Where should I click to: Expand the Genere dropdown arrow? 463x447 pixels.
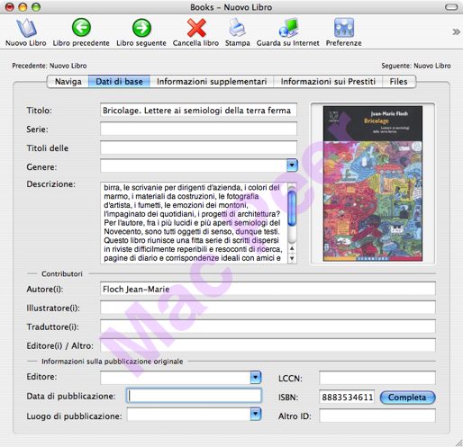(x=292, y=165)
